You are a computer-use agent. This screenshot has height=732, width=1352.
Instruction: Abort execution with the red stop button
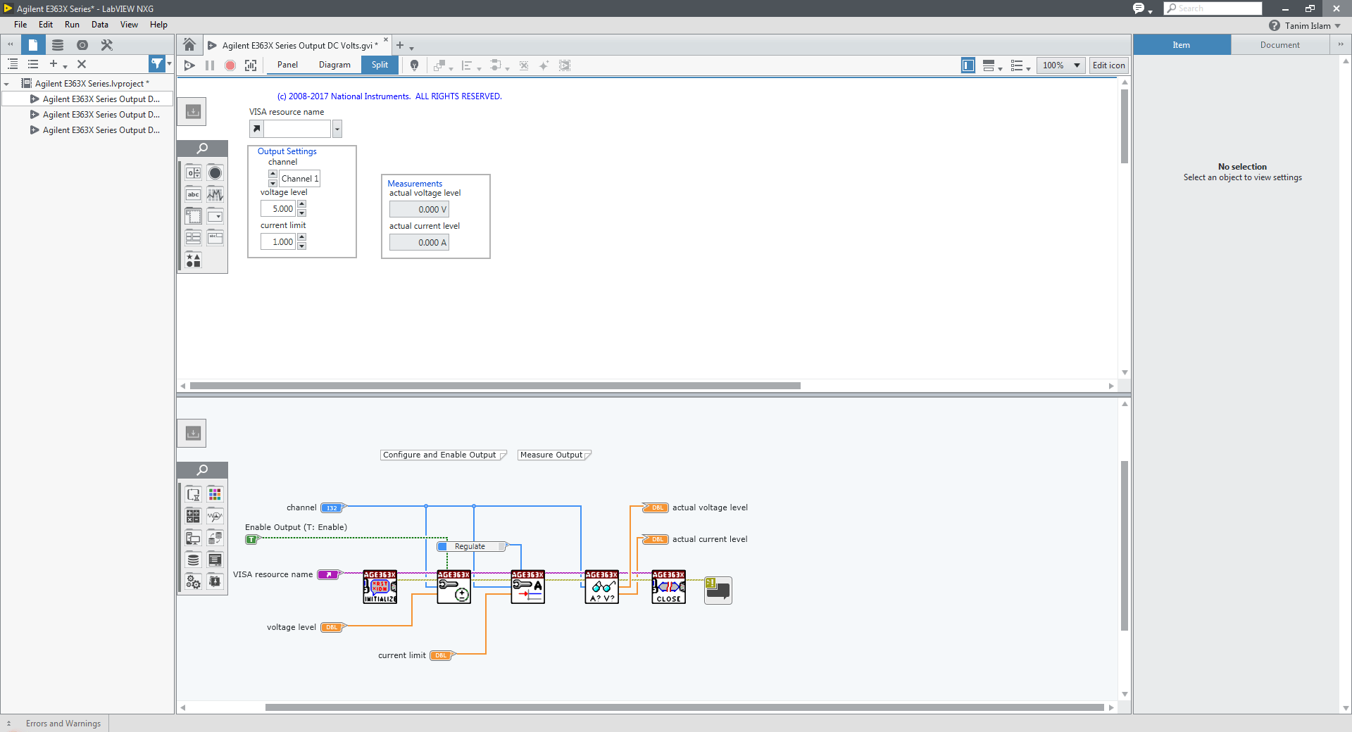[230, 65]
